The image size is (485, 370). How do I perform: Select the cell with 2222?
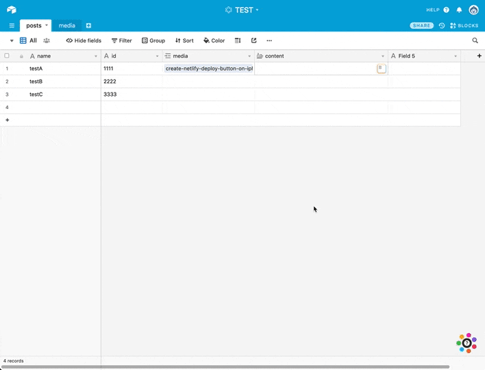132,82
